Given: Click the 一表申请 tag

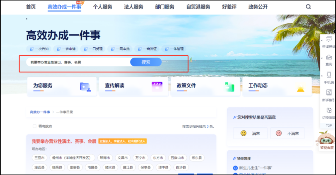Looking at the screenshot, I should coord(66,49).
